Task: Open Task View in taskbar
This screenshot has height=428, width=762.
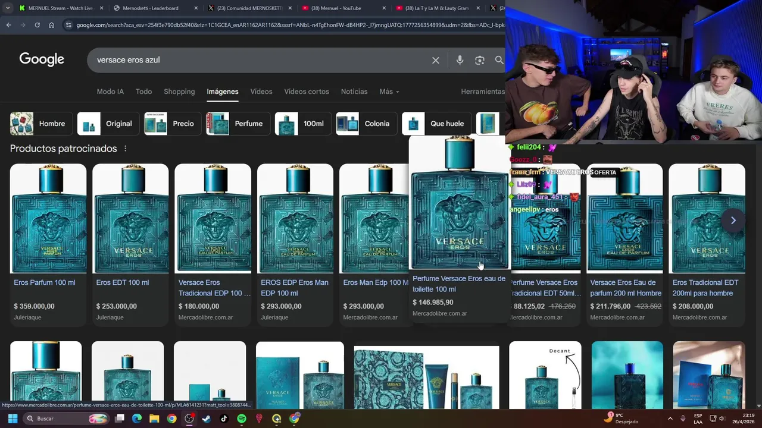Action: (120, 418)
